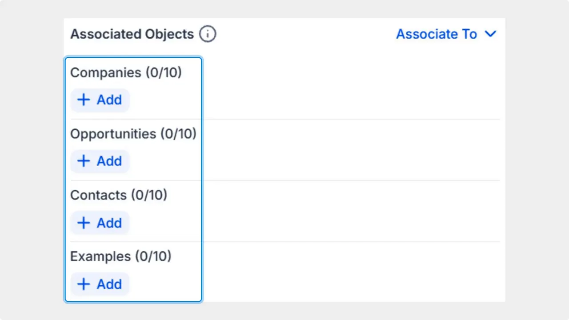Select the Opportunities section header
The image size is (569, 320).
click(x=133, y=134)
